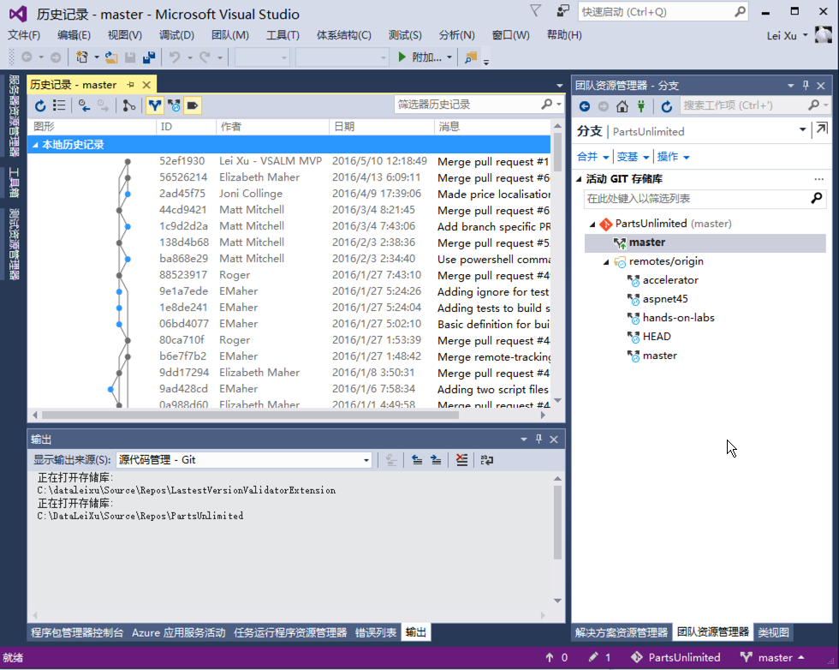Clear all output with the red X icon
Viewport: 839px width, 670px height.
click(461, 460)
